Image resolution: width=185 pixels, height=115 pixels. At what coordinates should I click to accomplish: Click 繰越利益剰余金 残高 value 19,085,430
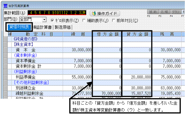(171, 93)
